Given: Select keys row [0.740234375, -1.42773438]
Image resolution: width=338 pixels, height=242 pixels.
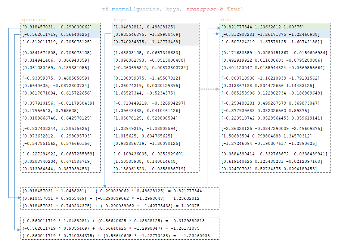Looking at the screenshot, I should 147,42.
